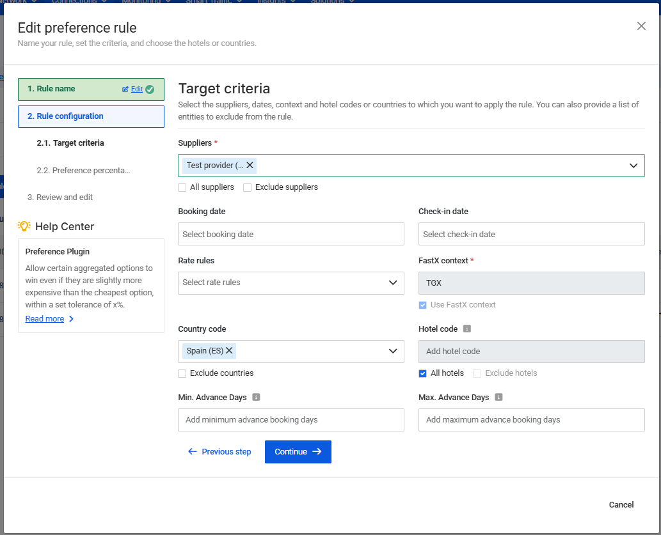Expand the Suppliers dropdown arrow
661x535 pixels.
(633, 166)
